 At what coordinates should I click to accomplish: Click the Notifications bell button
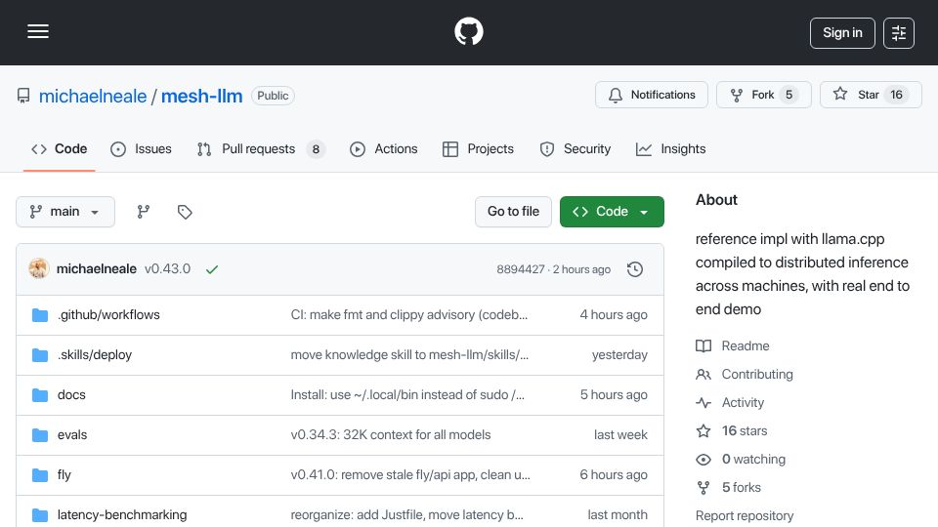(652, 95)
